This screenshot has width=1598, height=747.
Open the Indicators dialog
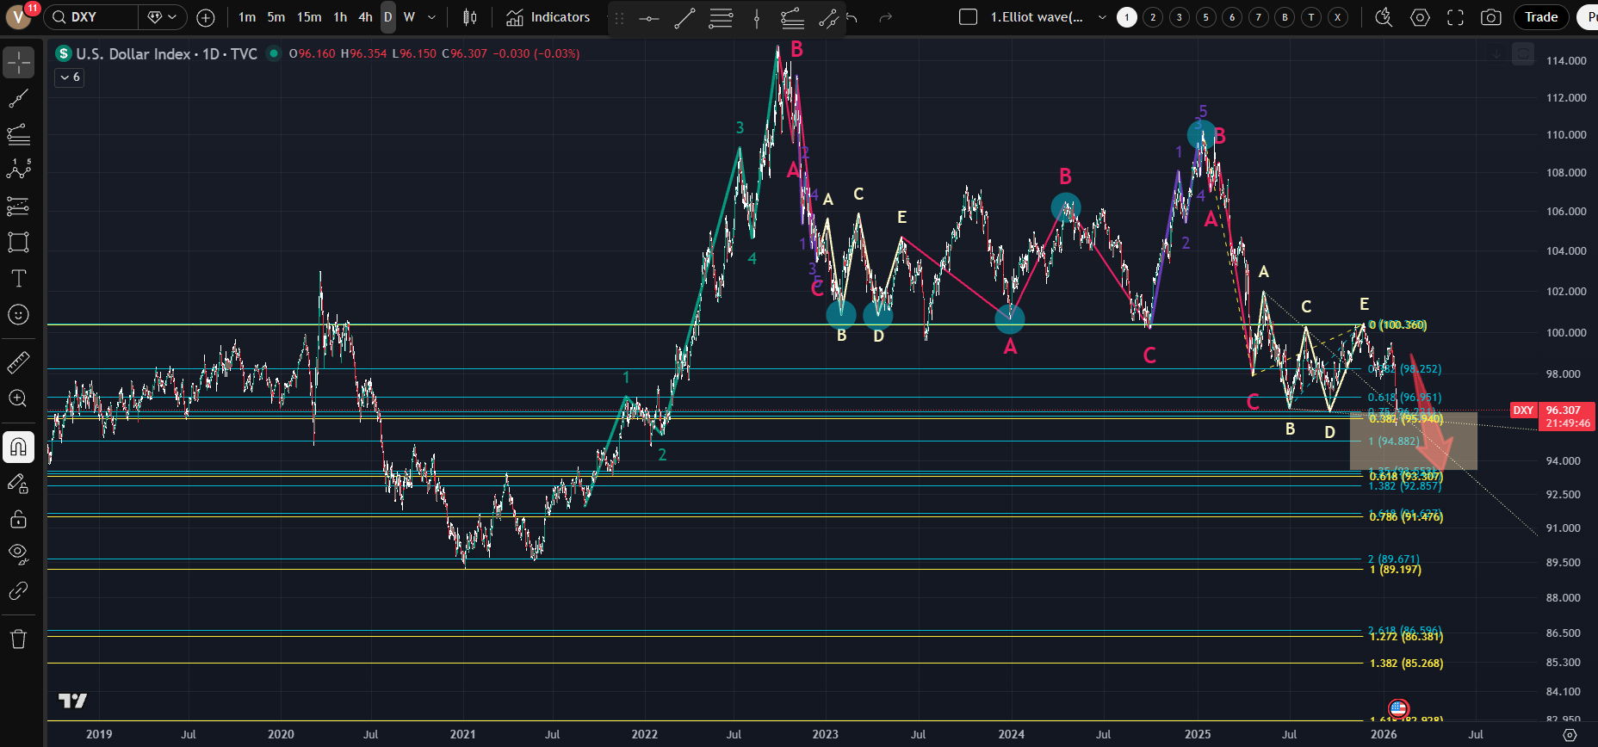pos(548,17)
